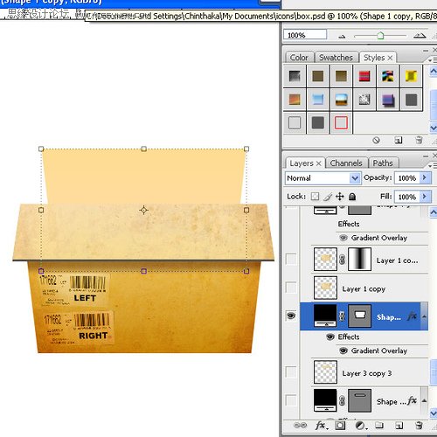
Task: Create new style from Styles panel icon
Action: (399, 141)
